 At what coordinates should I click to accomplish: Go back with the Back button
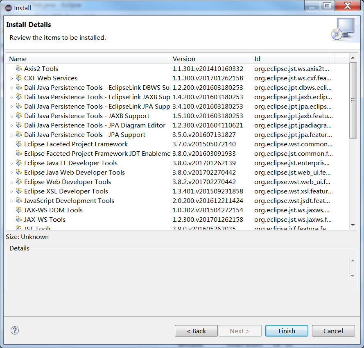click(x=196, y=331)
